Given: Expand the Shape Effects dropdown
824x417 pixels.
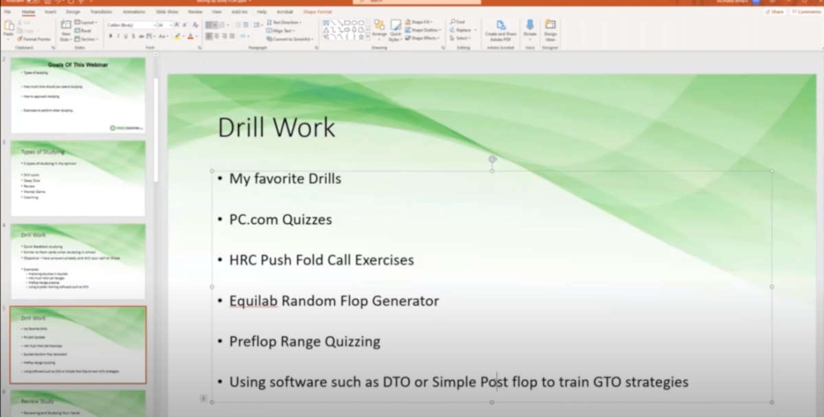Looking at the screenshot, I should pos(423,38).
